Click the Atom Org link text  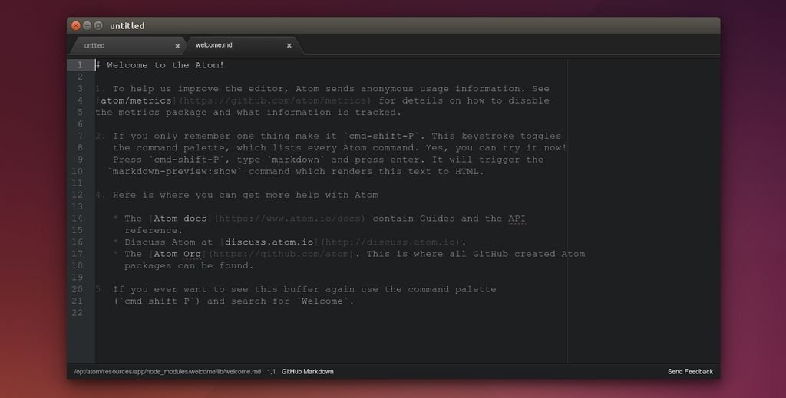(x=177, y=254)
